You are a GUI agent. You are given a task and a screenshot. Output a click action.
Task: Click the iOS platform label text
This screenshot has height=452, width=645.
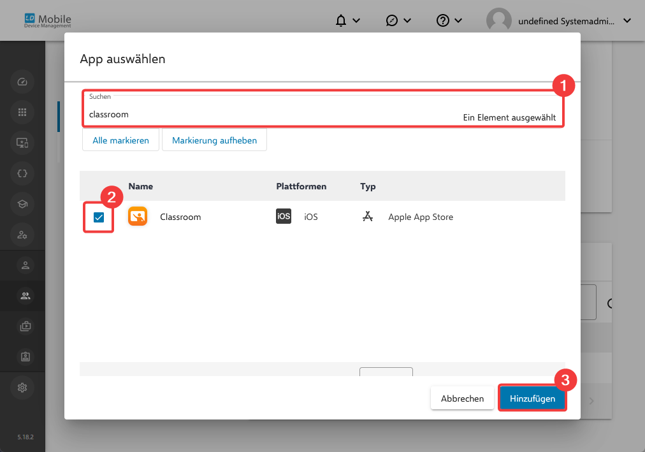tap(310, 217)
